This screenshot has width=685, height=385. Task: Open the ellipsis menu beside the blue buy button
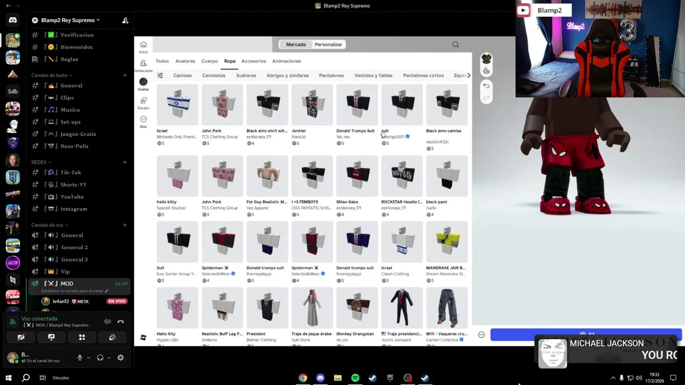point(481,335)
